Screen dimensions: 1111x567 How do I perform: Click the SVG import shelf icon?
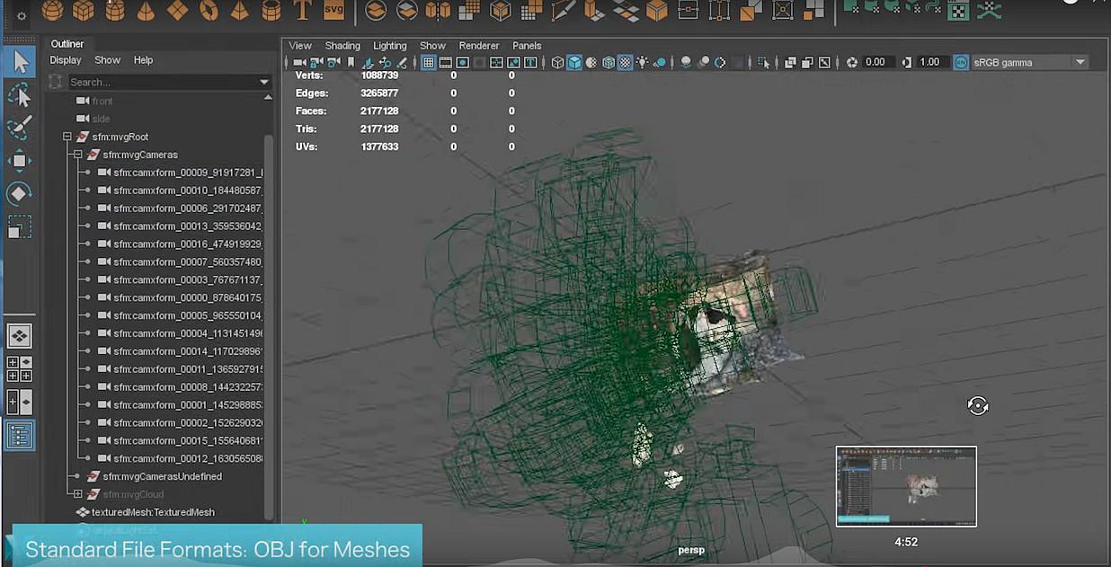pyautogui.click(x=333, y=10)
